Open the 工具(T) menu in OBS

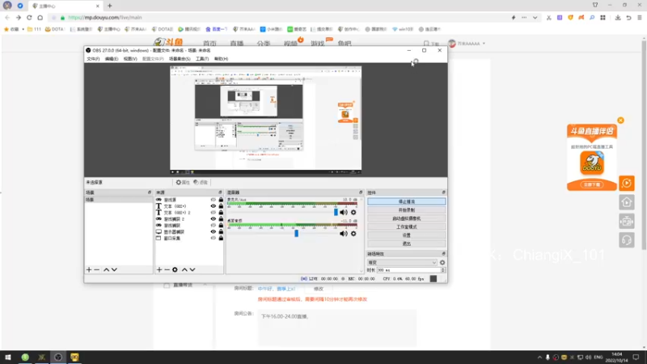click(202, 58)
